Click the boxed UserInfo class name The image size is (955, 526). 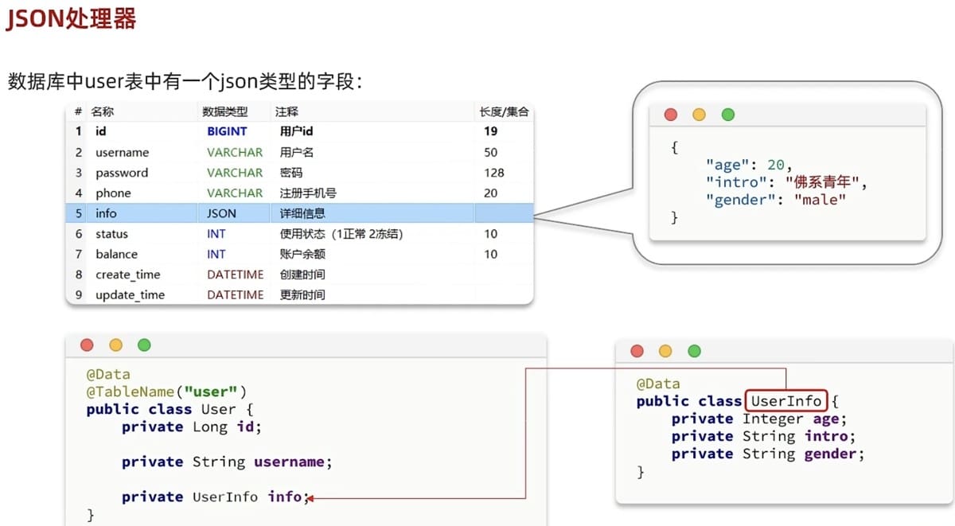pyautogui.click(x=786, y=401)
